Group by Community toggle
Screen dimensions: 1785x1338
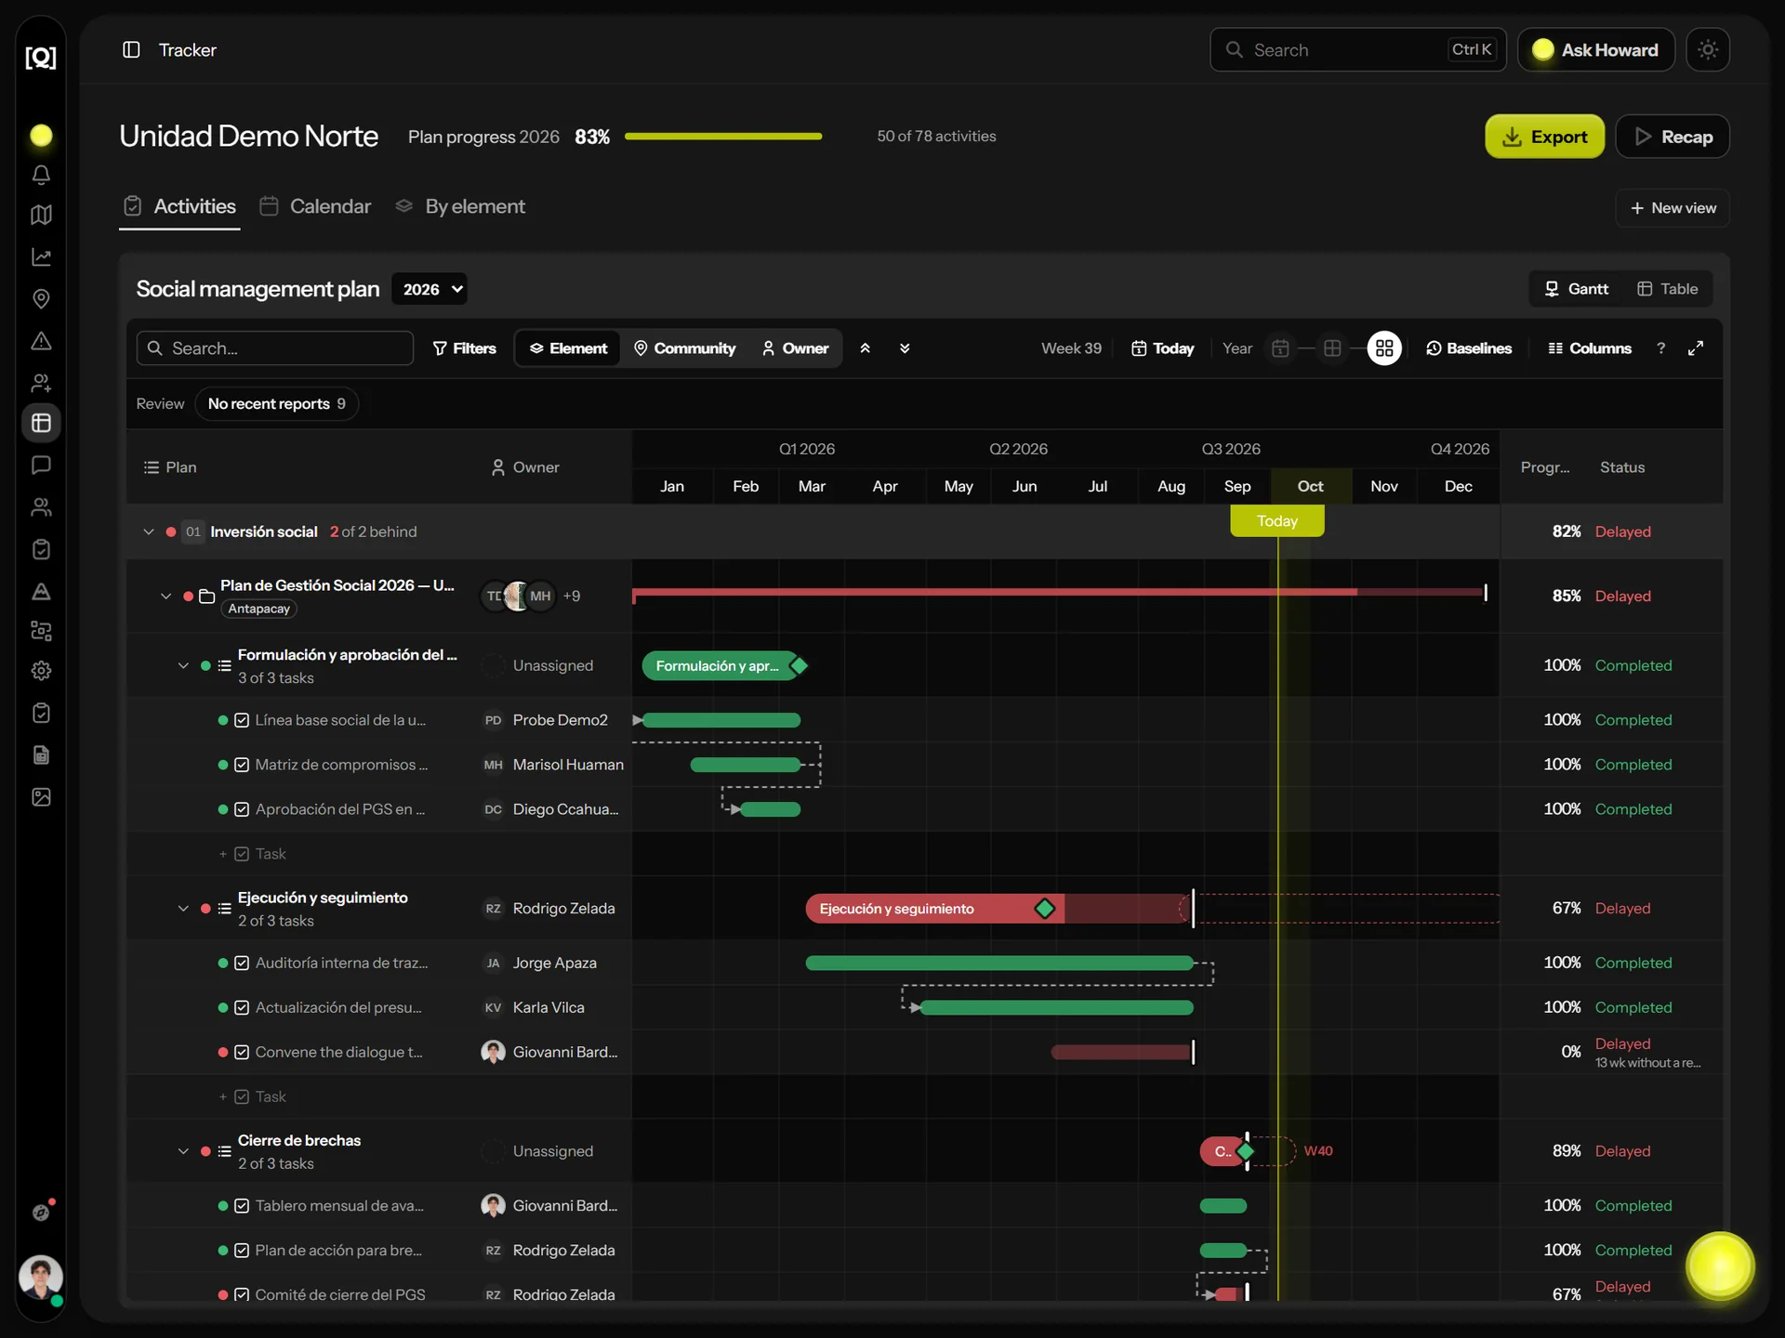pyautogui.click(x=684, y=348)
